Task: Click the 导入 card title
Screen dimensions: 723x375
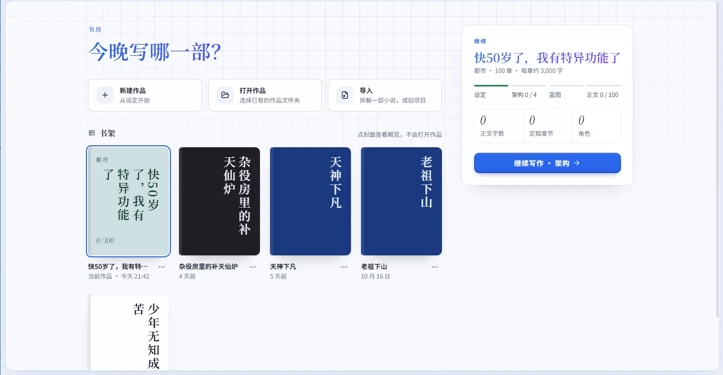Action: point(366,91)
